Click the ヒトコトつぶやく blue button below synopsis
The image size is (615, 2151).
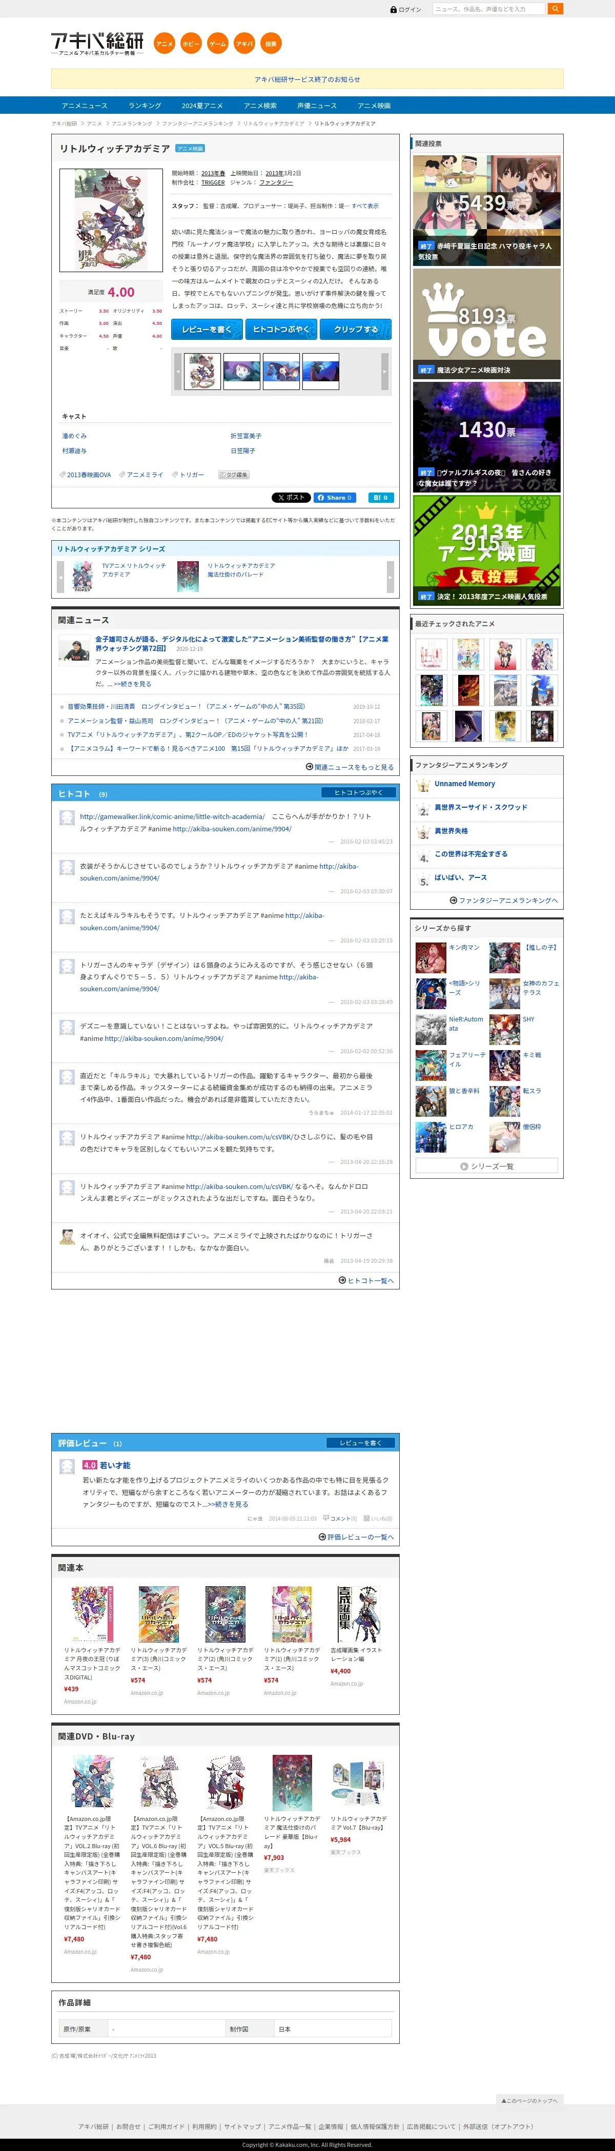pyautogui.click(x=281, y=330)
